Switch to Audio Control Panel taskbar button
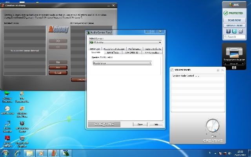Image resolution: width=251 pixels, height=157 pixels. [66, 153]
